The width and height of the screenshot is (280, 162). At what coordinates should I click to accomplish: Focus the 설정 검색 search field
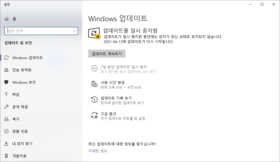point(41,31)
